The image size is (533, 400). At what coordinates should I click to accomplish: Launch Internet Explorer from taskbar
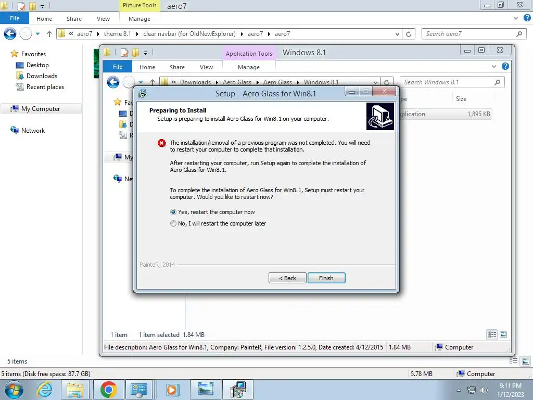coord(45,390)
